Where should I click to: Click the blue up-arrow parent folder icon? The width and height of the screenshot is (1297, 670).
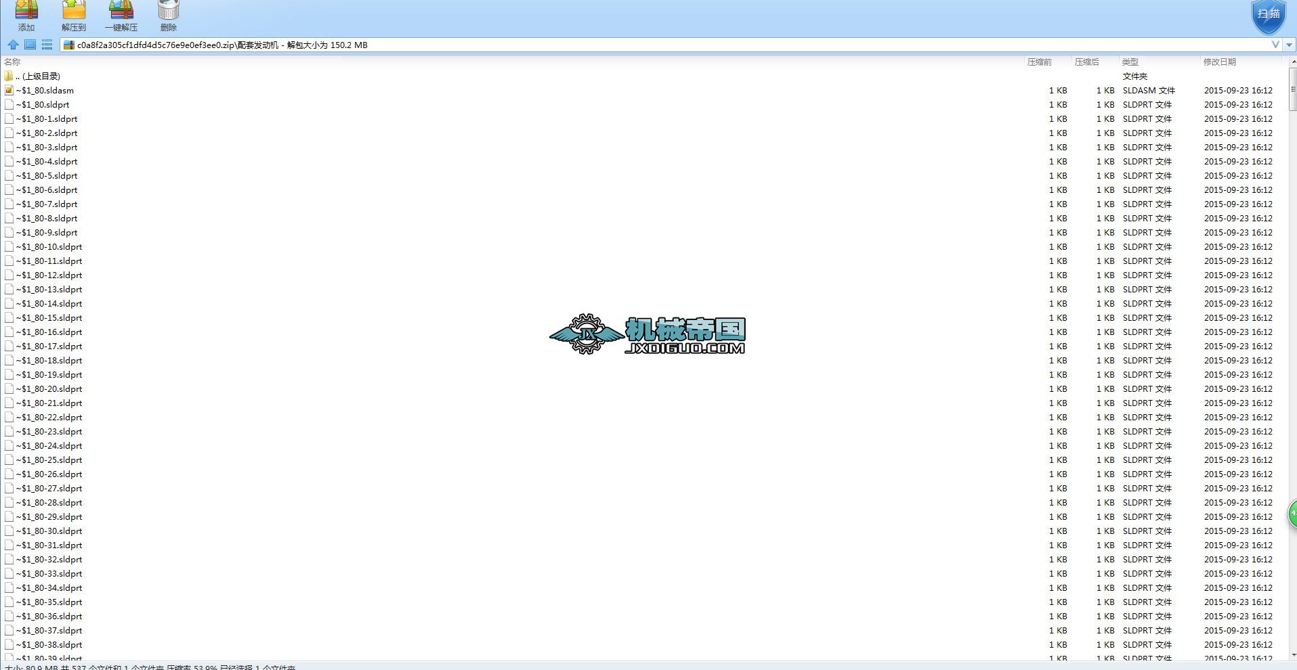point(12,45)
